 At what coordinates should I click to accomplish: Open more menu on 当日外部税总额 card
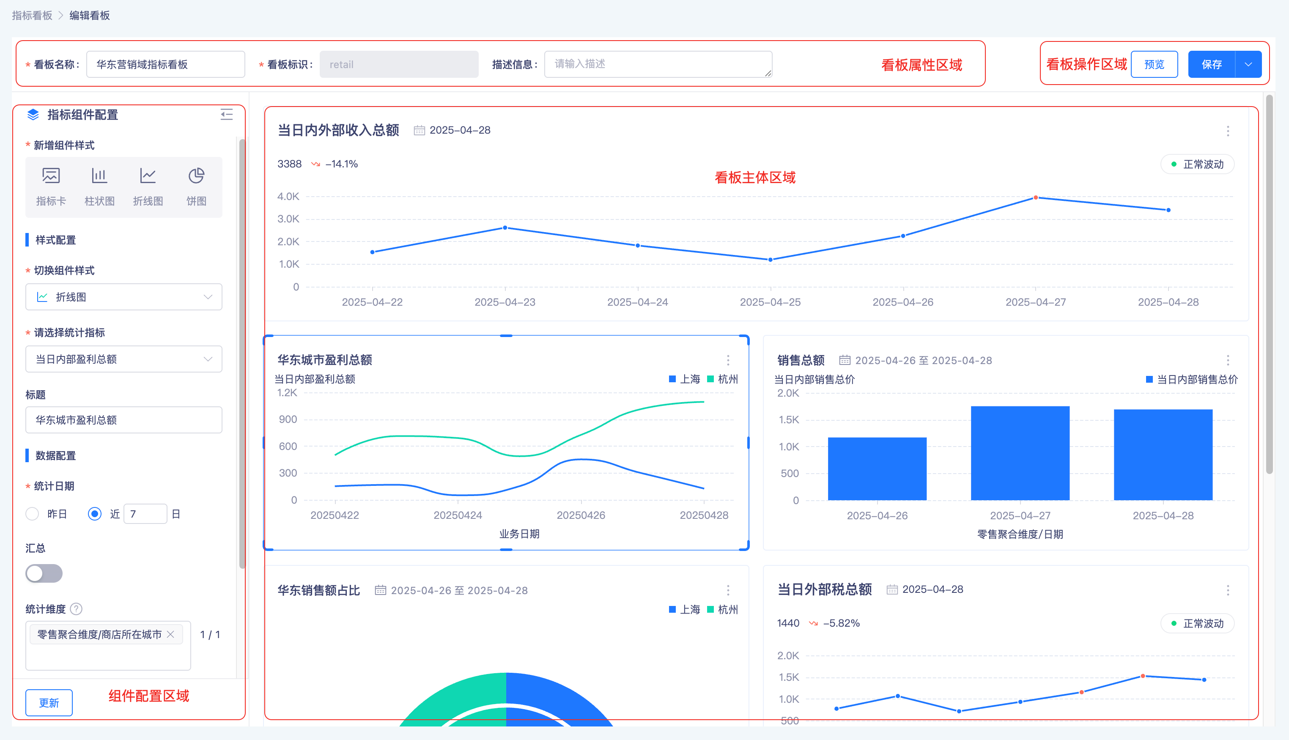1228,590
